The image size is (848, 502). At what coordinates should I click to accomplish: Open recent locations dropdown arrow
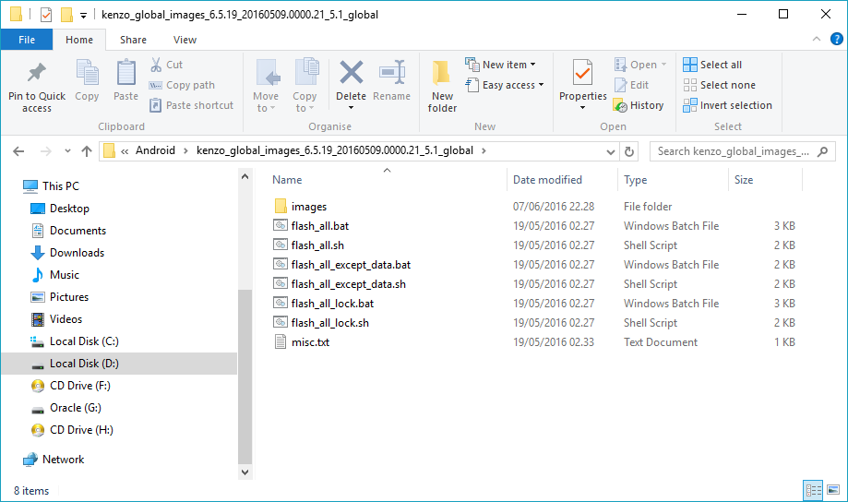pyautogui.click(x=67, y=151)
